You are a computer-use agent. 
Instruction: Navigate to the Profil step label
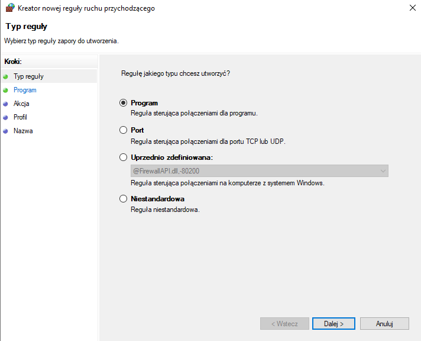20,117
